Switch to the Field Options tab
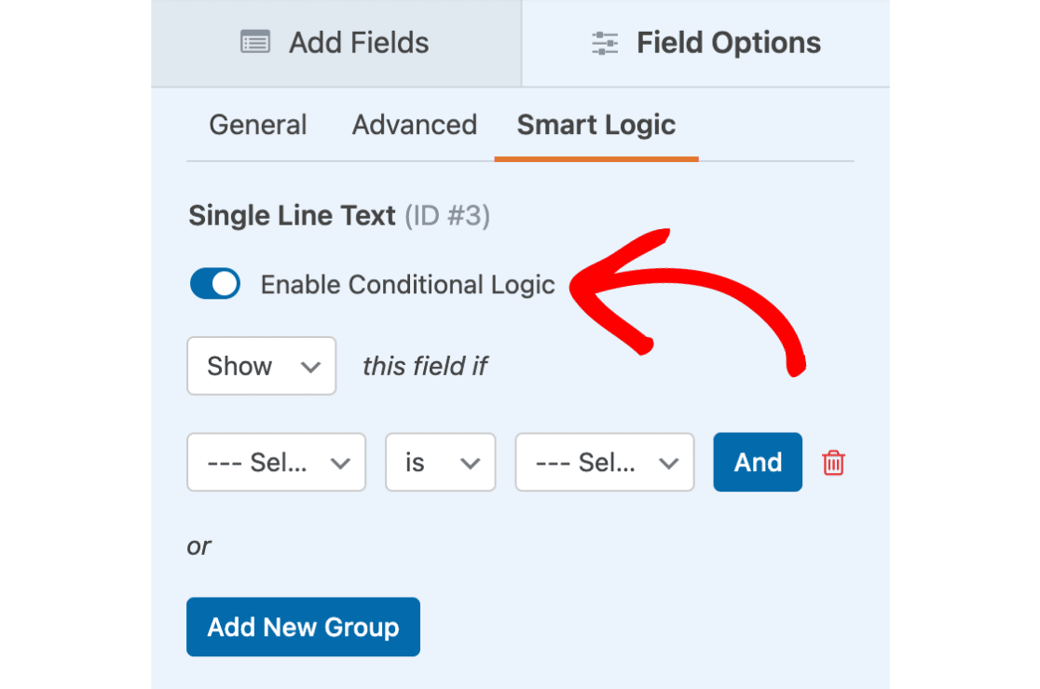Viewport: 1040px width, 689px height. [705, 43]
